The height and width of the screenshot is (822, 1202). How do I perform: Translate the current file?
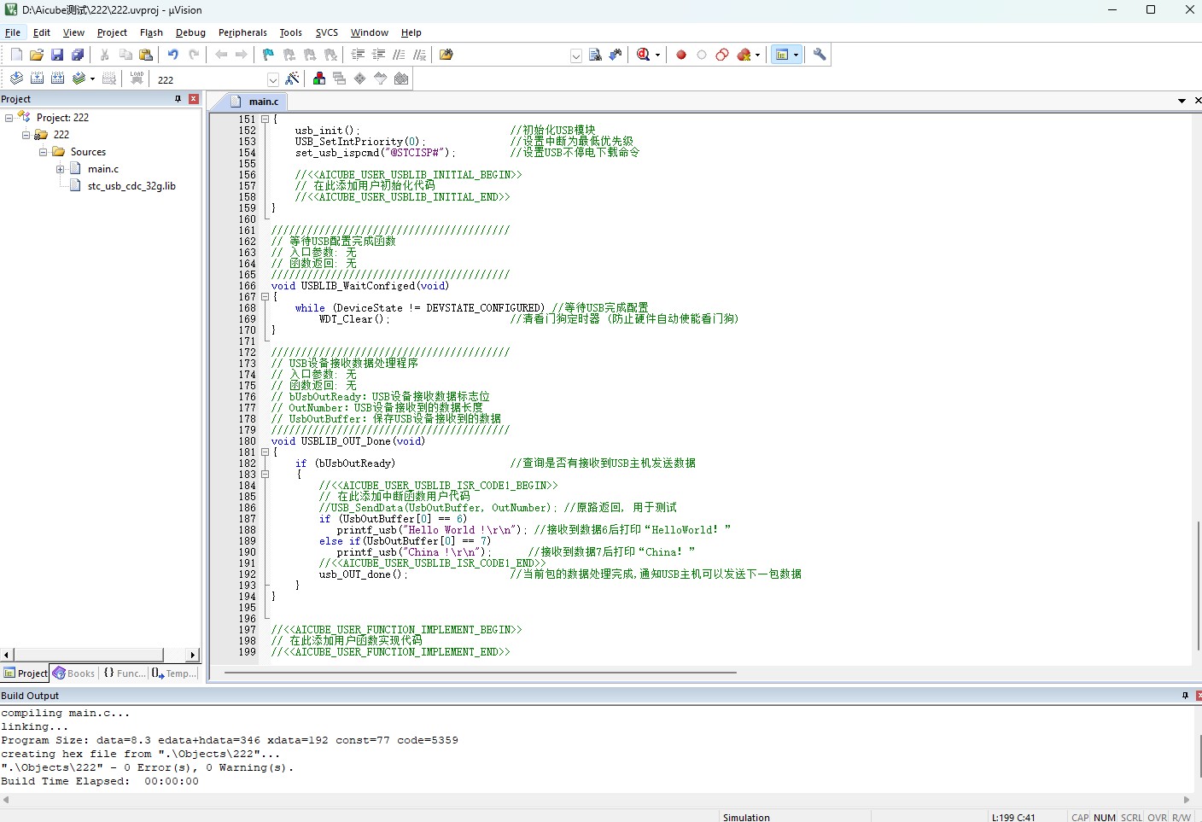16,79
